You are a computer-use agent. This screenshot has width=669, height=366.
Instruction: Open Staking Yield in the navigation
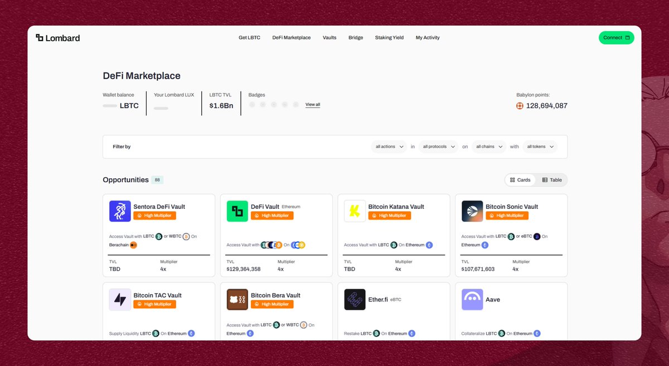pyautogui.click(x=389, y=38)
